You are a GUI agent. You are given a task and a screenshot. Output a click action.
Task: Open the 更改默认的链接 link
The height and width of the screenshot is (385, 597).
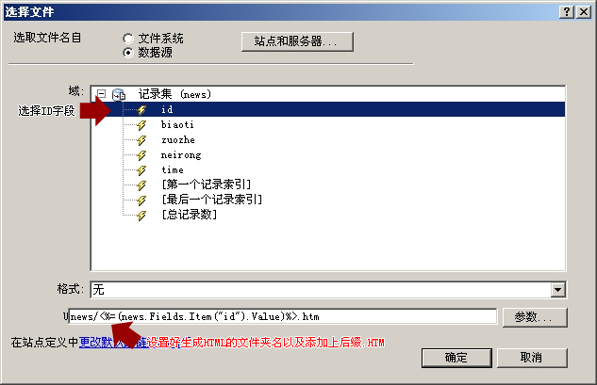click(113, 343)
